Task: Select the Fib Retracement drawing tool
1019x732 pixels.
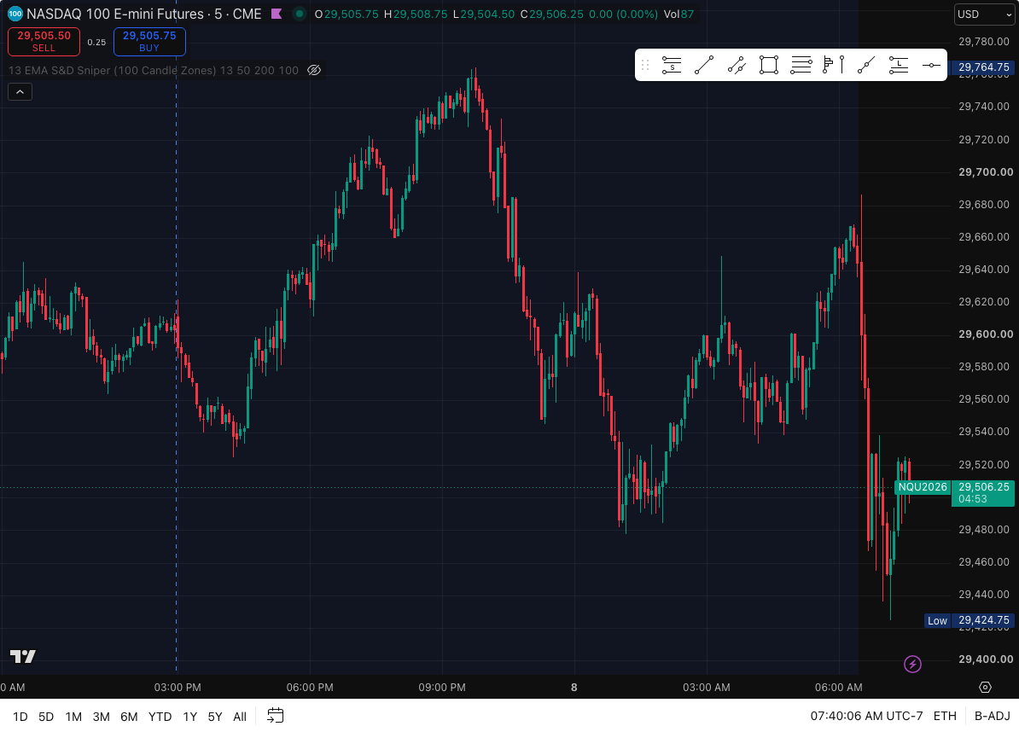Action: point(801,65)
